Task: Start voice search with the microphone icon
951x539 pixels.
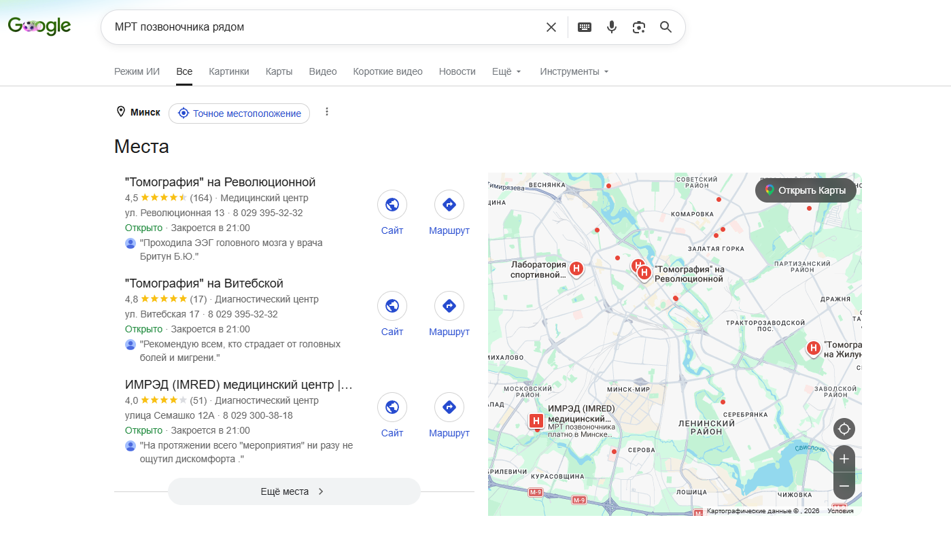Action: [612, 27]
